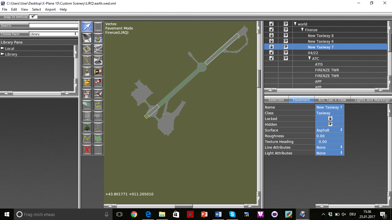Choose the red X Exclusion Zone tool
The image size is (392, 220).
pyautogui.click(x=87, y=150)
